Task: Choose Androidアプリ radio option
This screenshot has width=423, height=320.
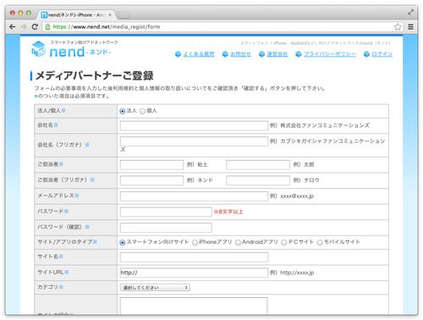Action: tap(238, 242)
